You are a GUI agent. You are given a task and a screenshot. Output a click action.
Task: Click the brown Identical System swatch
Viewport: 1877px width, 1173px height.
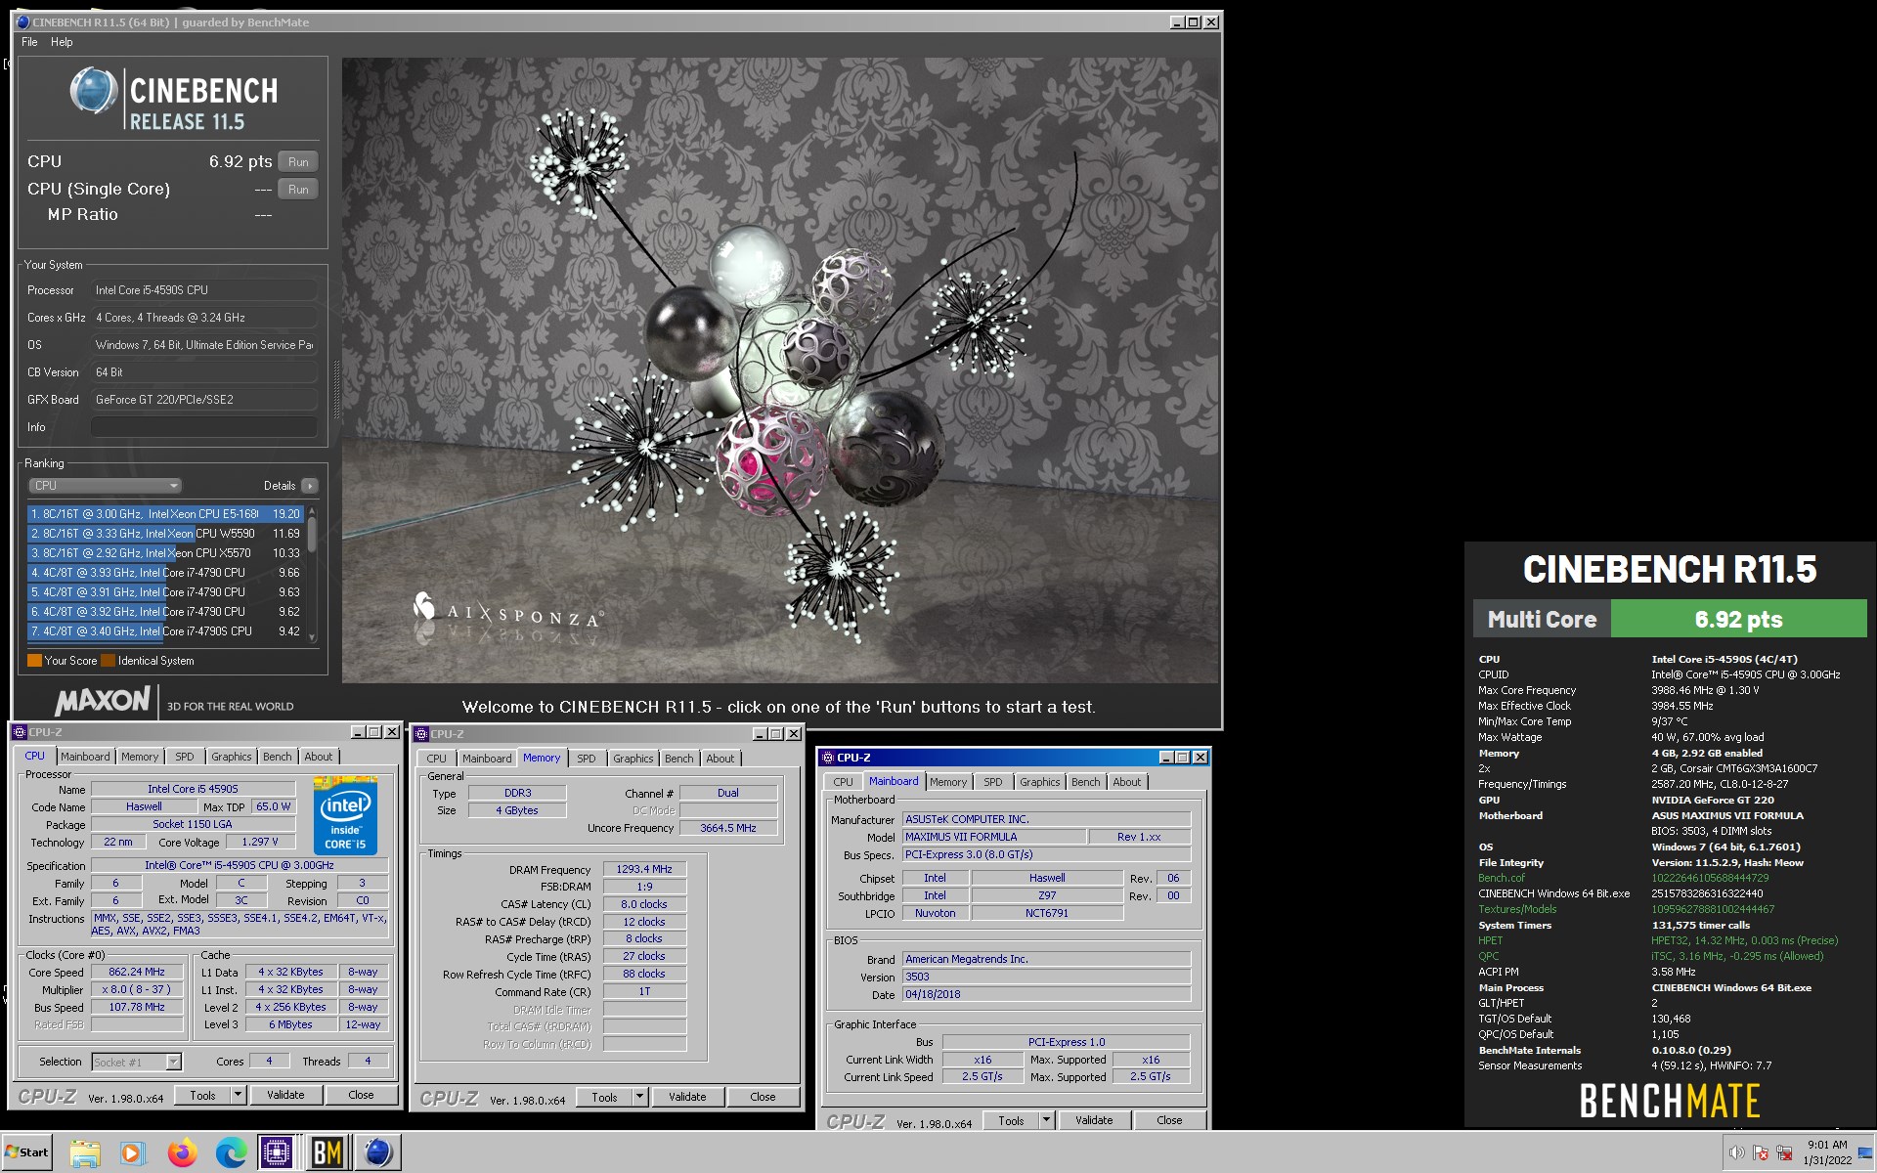click(x=109, y=661)
